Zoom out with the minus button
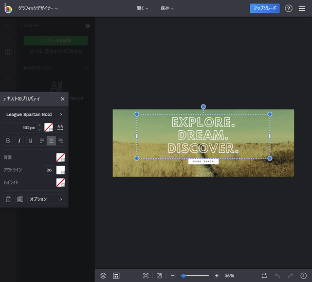312x282 pixels. tap(173, 276)
